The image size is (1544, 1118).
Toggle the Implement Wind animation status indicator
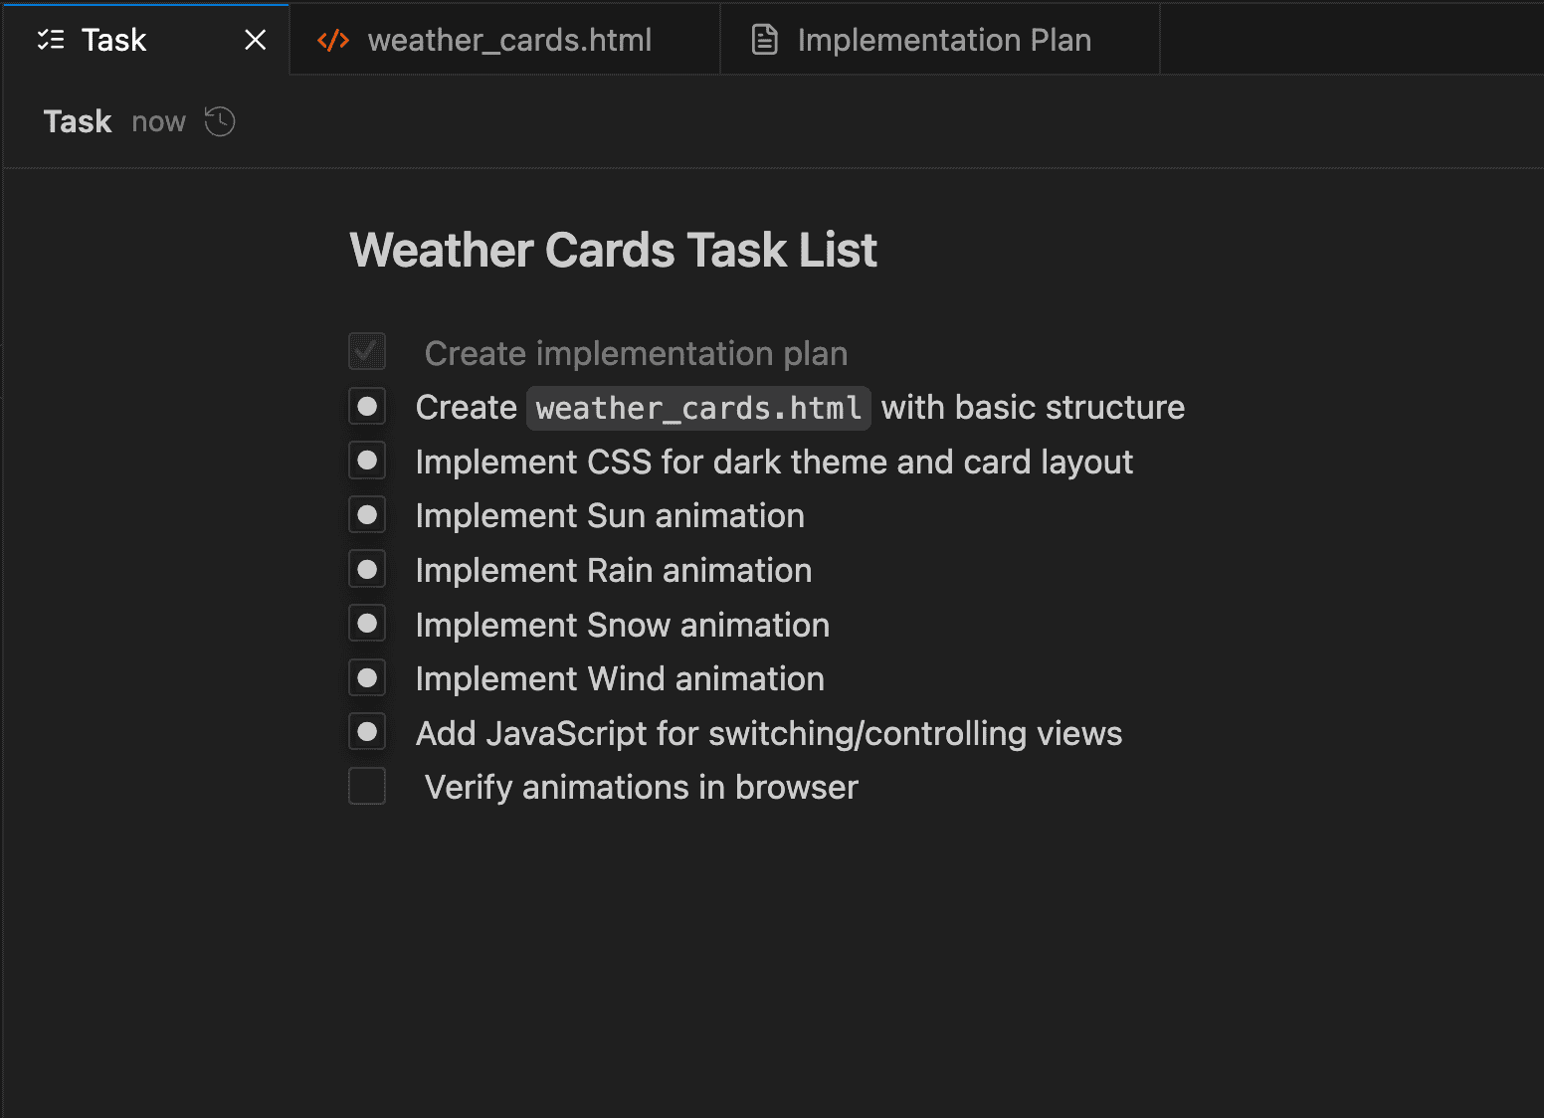point(367,677)
